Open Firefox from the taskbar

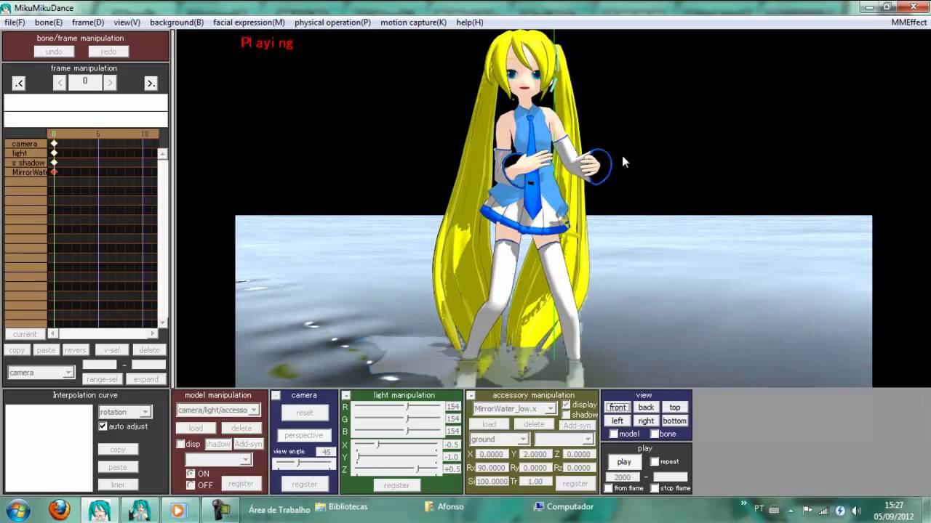click(60, 510)
